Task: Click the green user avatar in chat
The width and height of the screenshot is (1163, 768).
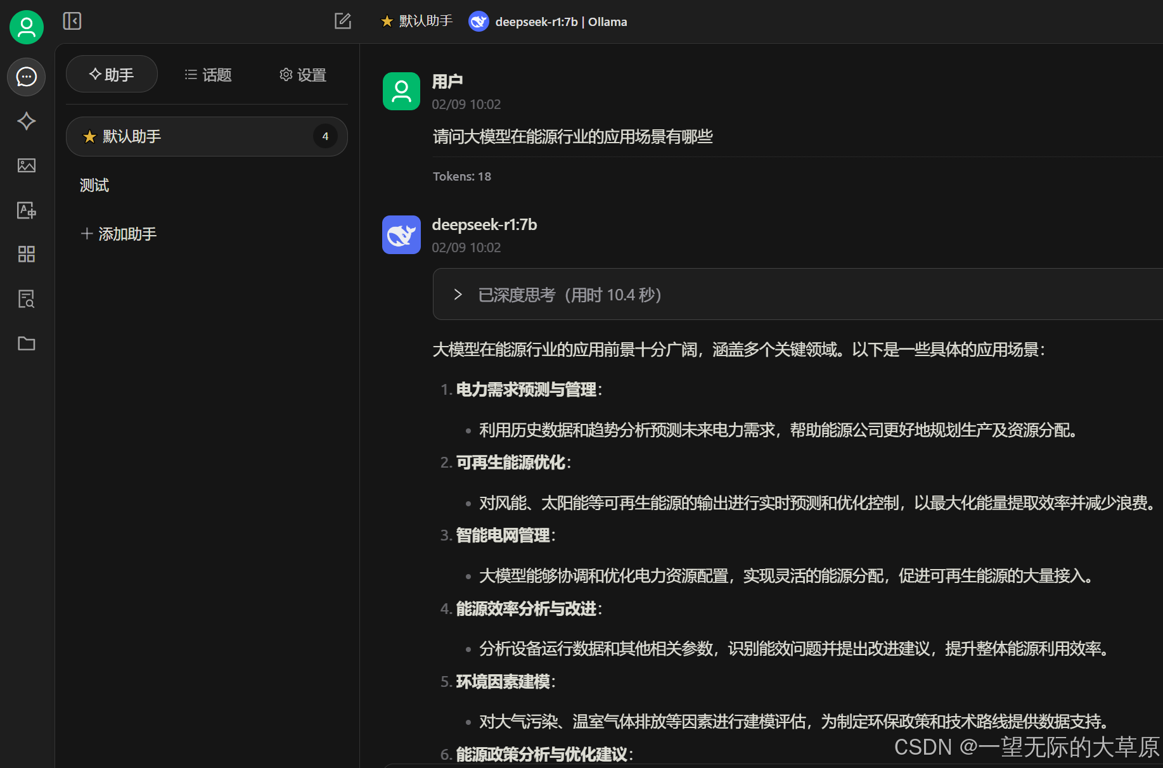Action: coord(401,91)
